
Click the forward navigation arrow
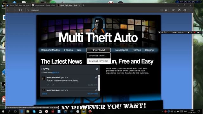coord(14,10)
